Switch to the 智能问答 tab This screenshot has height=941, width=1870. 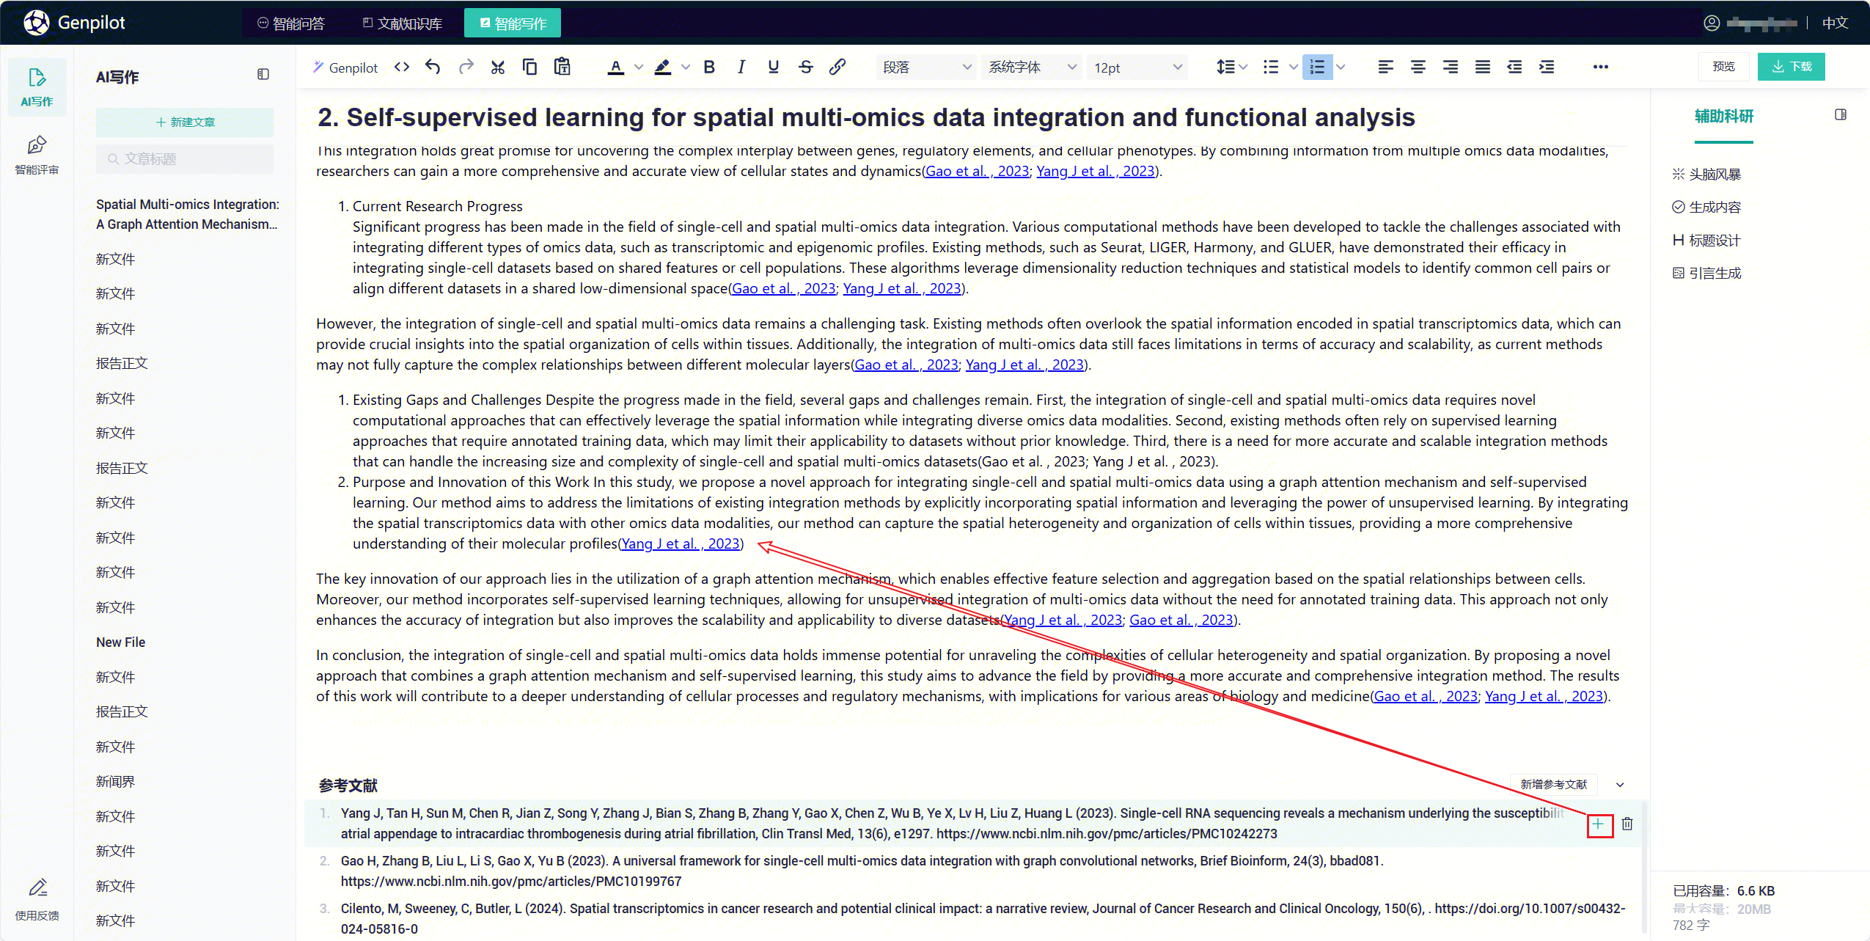point(291,23)
